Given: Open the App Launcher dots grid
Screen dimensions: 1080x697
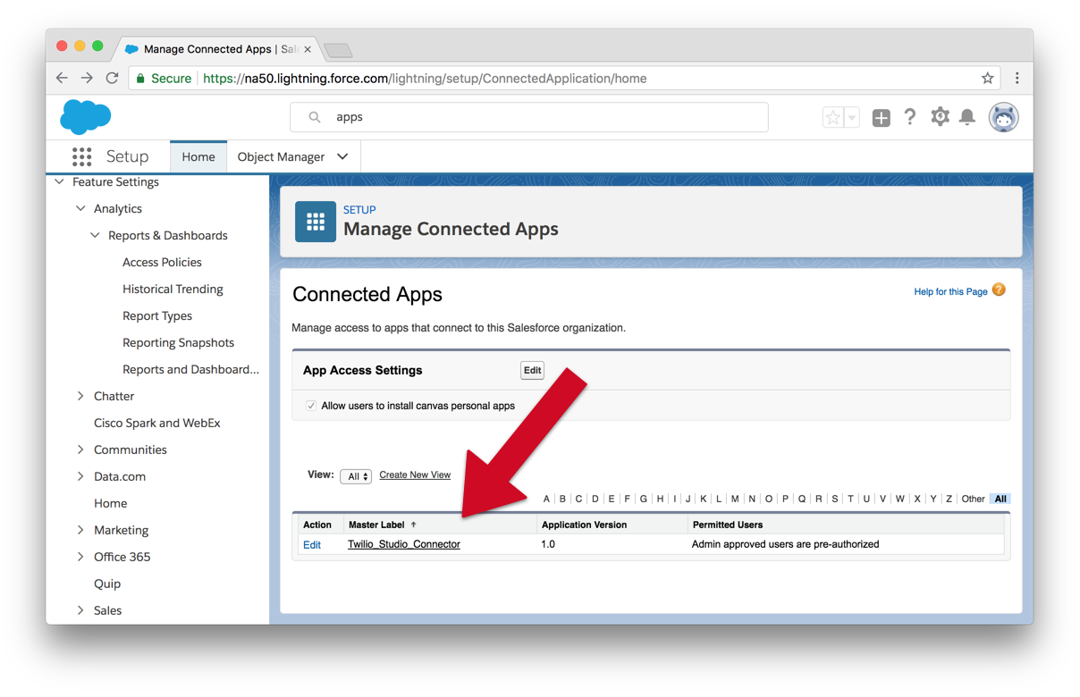Looking at the screenshot, I should click(x=81, y=156).
